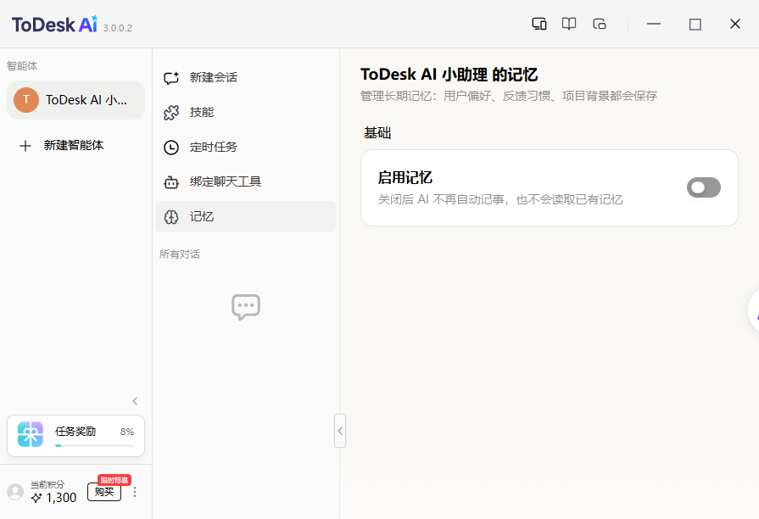Collapse the left agent sidebar chevron
The height and width of the screenshot is (519, 759).
point(135,401)
